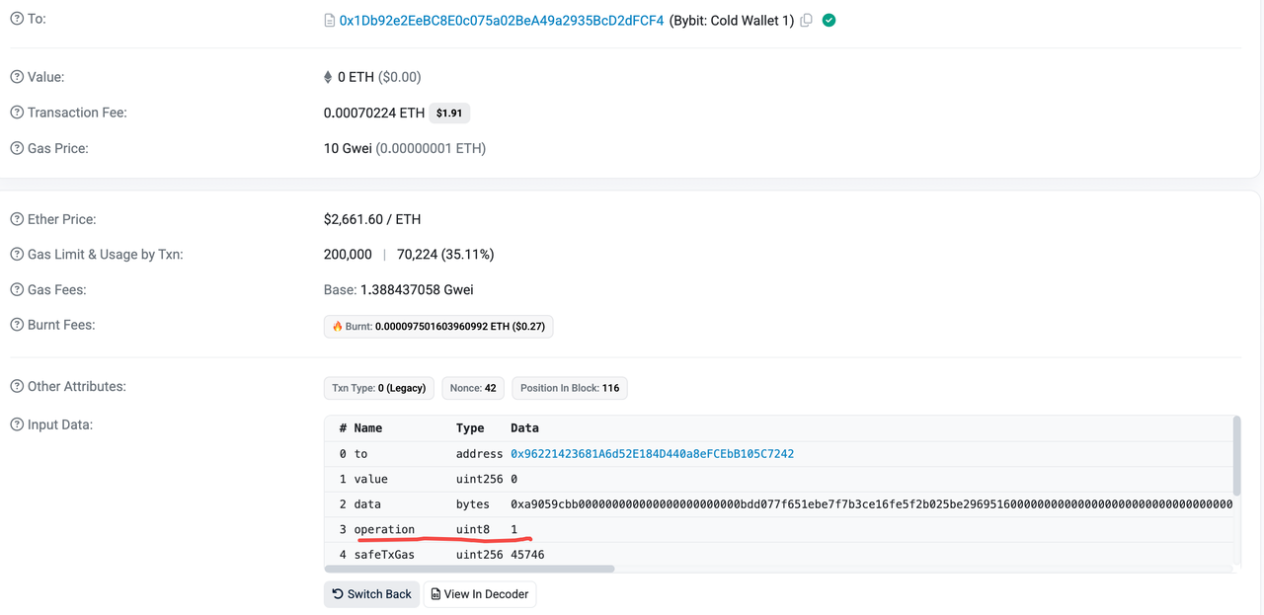This screenshot has width=1264, height=615.
Task: Click the Burnt fees badge with fire icon
Action: pyautogui.click(x=438, y=326)
